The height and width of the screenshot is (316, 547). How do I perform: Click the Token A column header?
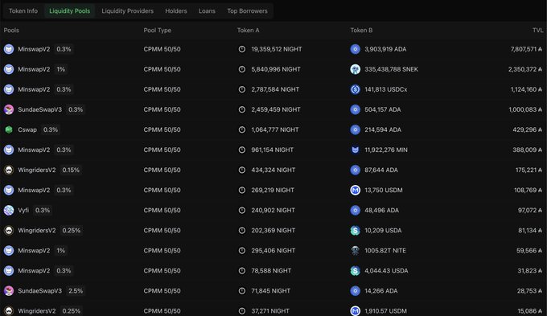[248, 31]
